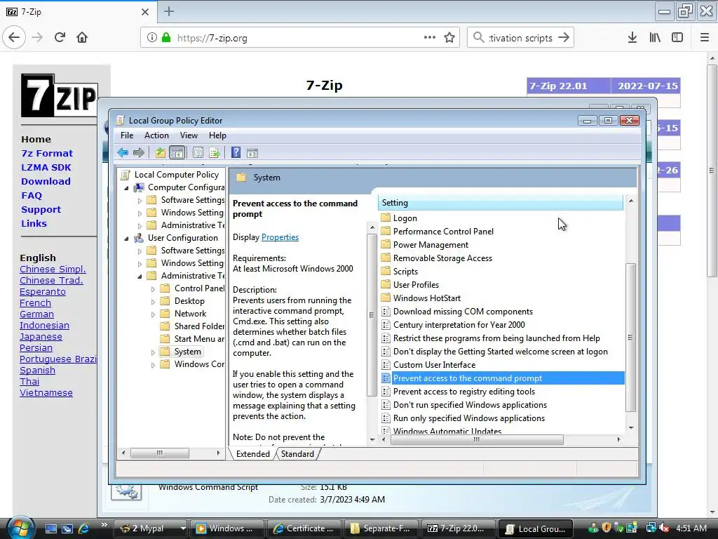Open 7z Format link
Viewport: 718px width, 539px height.
(x=47, y=154)
